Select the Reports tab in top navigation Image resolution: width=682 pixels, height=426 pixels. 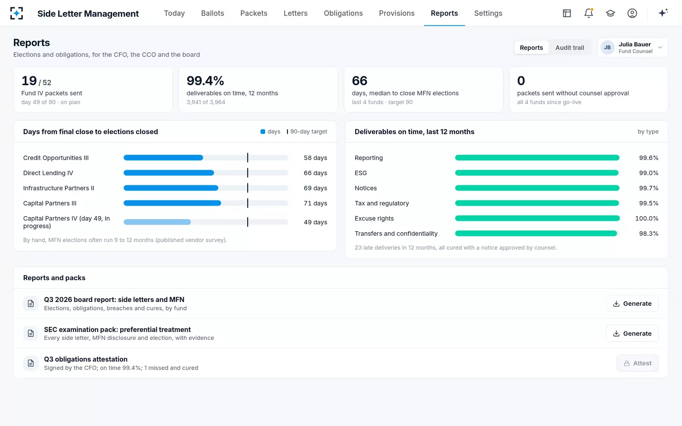pyautogui.click(x=444, y=13)
